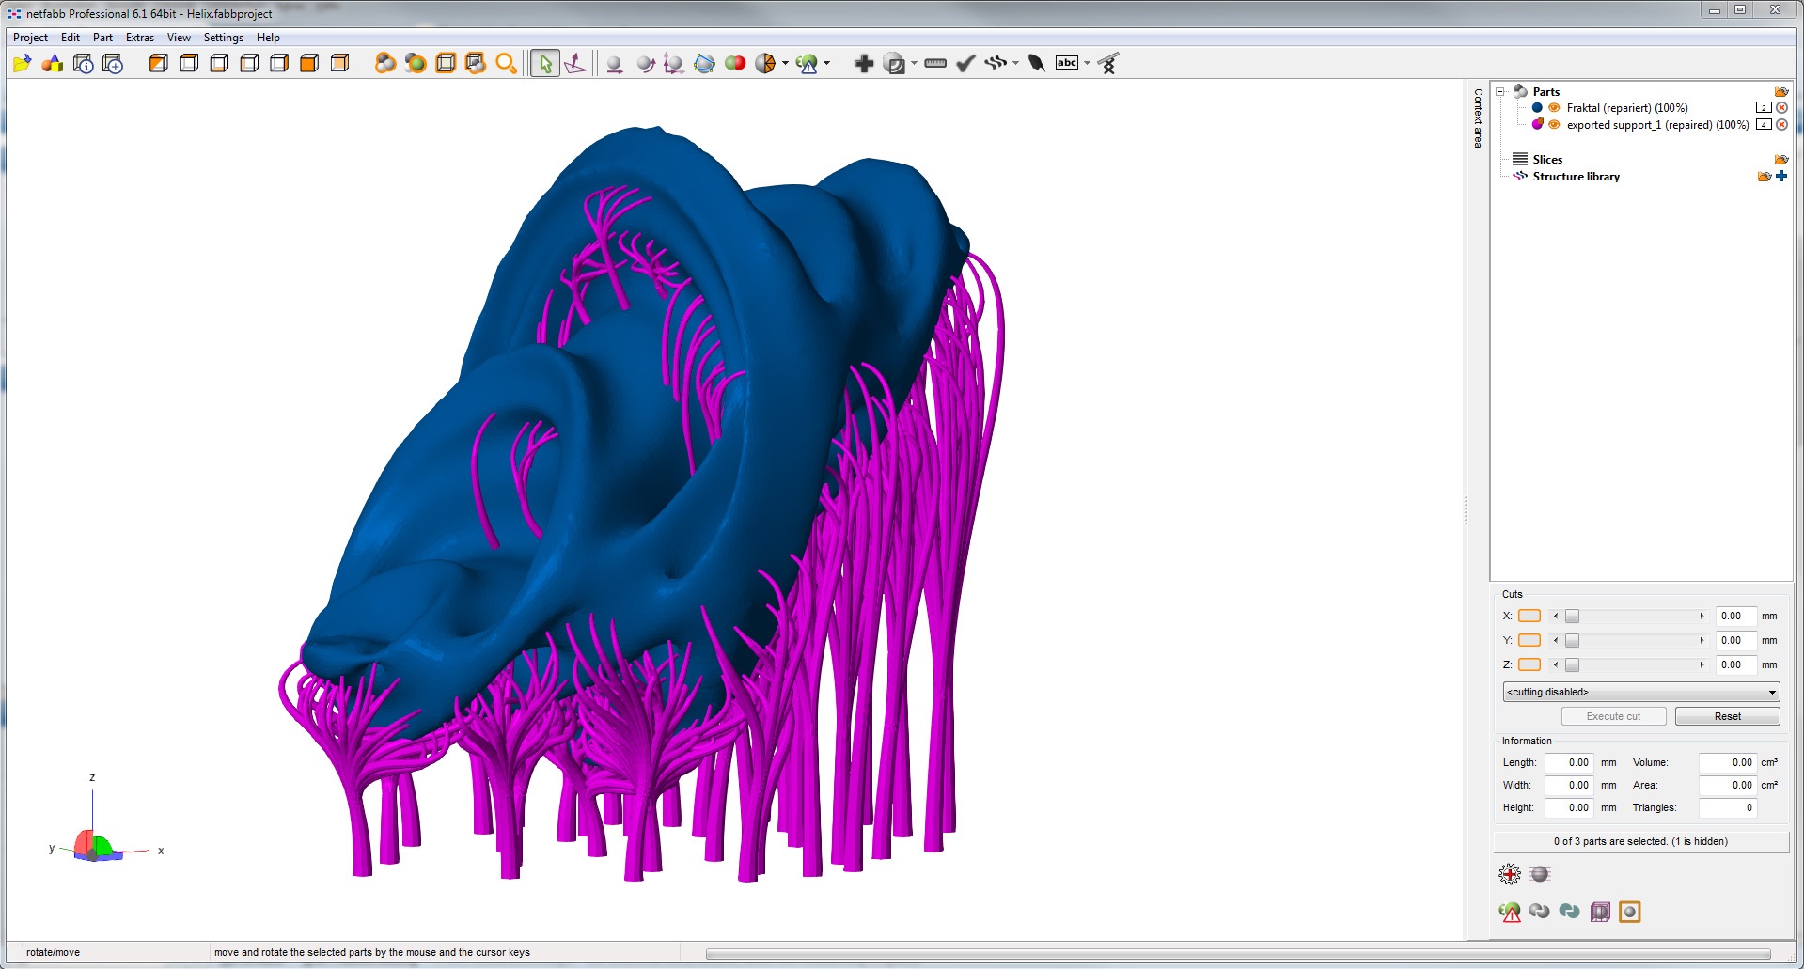
Task: Toggle the Z cut plane orange box
Action: (1529, 665)
